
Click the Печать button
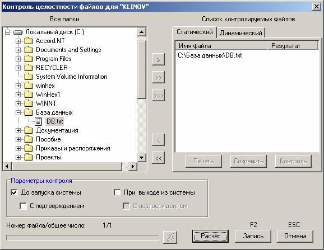click(203, 161)
